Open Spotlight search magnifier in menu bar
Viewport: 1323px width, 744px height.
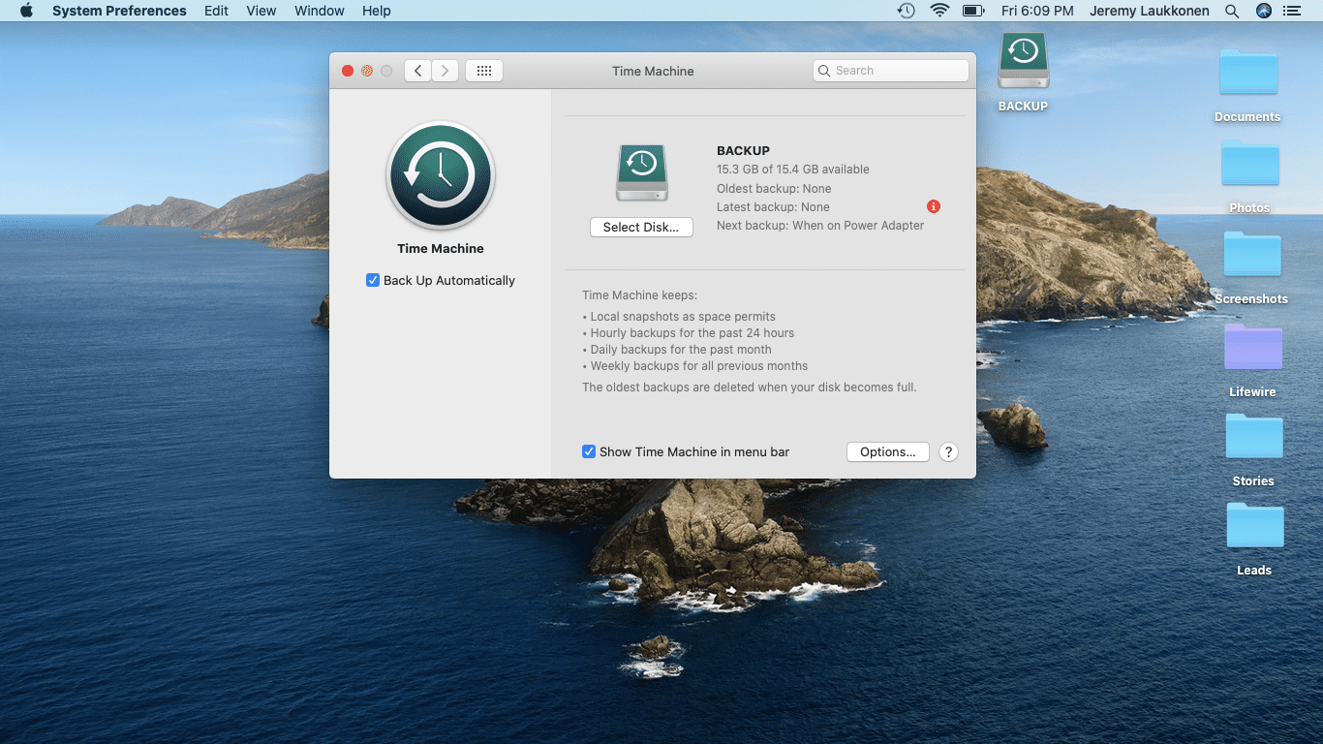pyautogui.click(x=1231, y=11)
